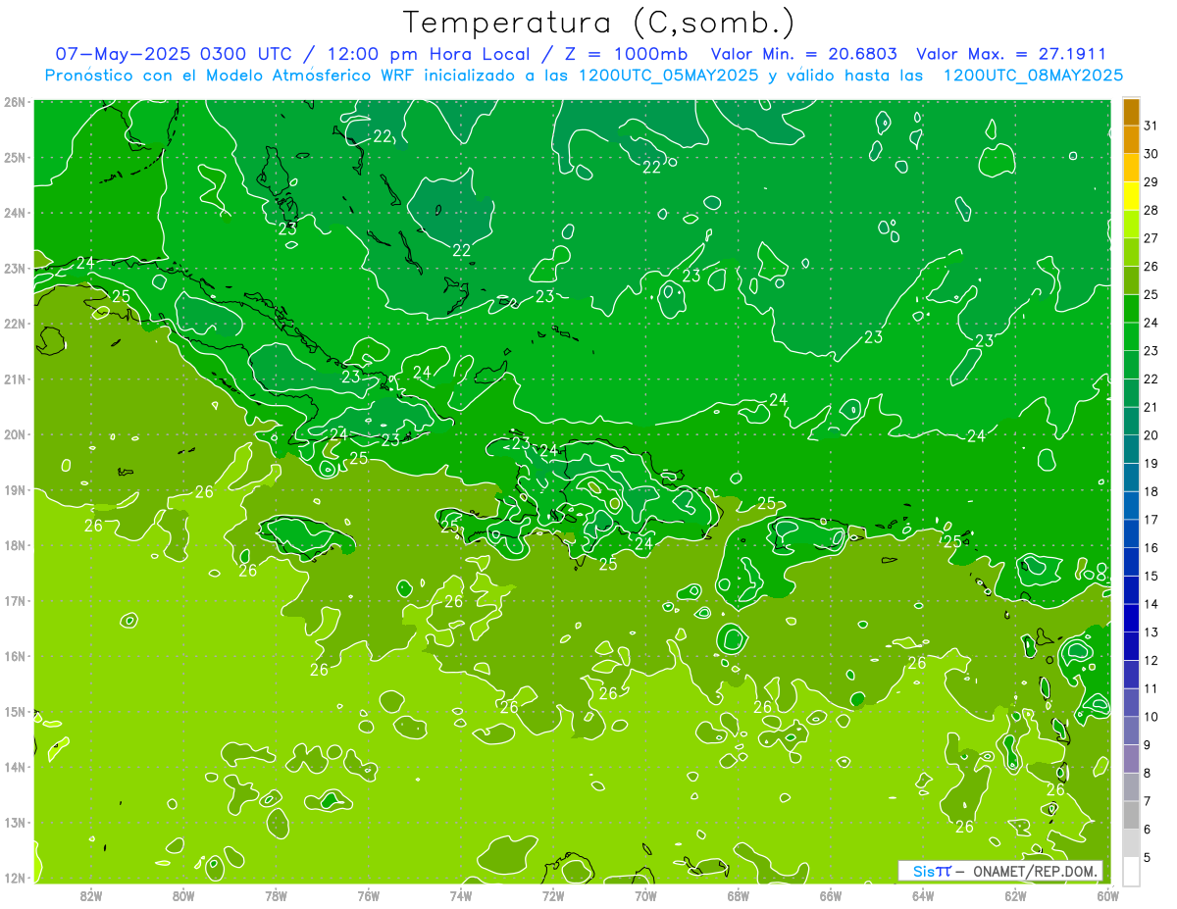
Task: Click the "15N" latitude axis label
Action: 14,712
